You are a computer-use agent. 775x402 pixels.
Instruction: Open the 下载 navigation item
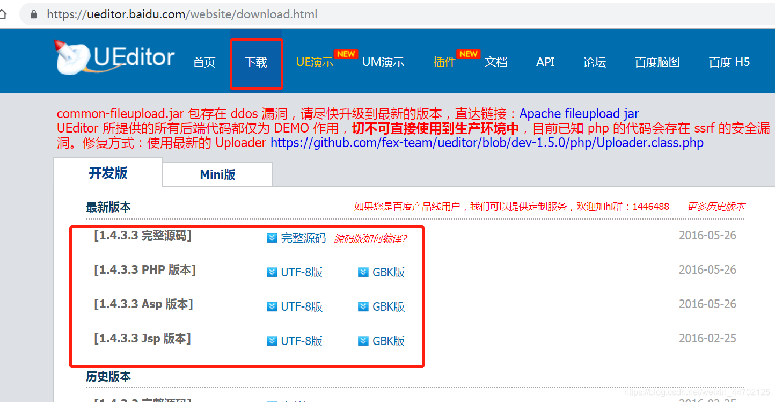click(256, 62)
